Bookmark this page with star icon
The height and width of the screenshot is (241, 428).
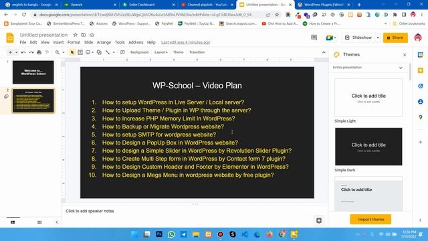pos(277,15)
